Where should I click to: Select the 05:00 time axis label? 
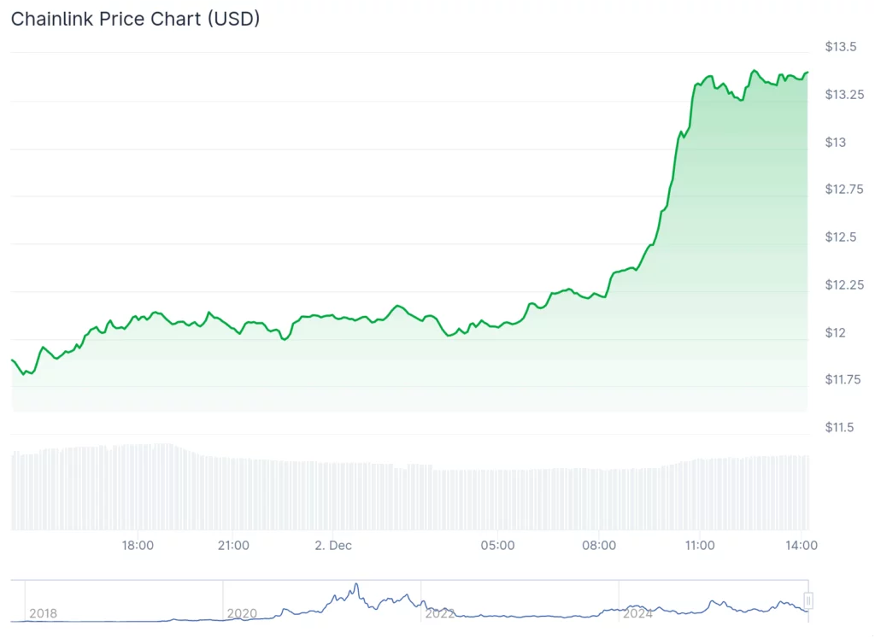click(x=498, y=545)
